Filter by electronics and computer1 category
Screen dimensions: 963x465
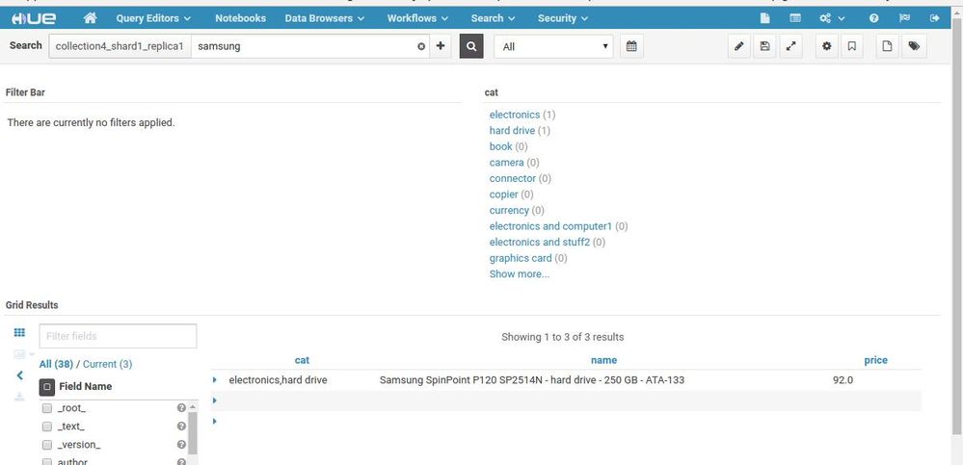(550, 226)
